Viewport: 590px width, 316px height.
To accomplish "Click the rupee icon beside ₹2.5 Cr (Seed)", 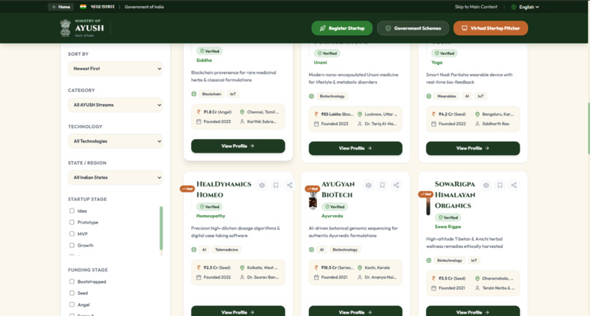I will point(198,268).
